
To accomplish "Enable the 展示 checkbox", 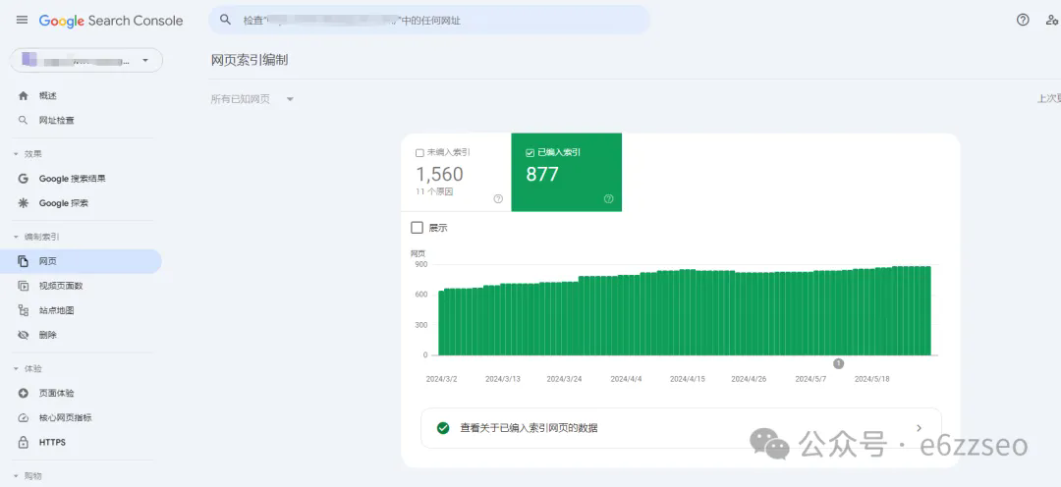I will click(x=417, y=228).
